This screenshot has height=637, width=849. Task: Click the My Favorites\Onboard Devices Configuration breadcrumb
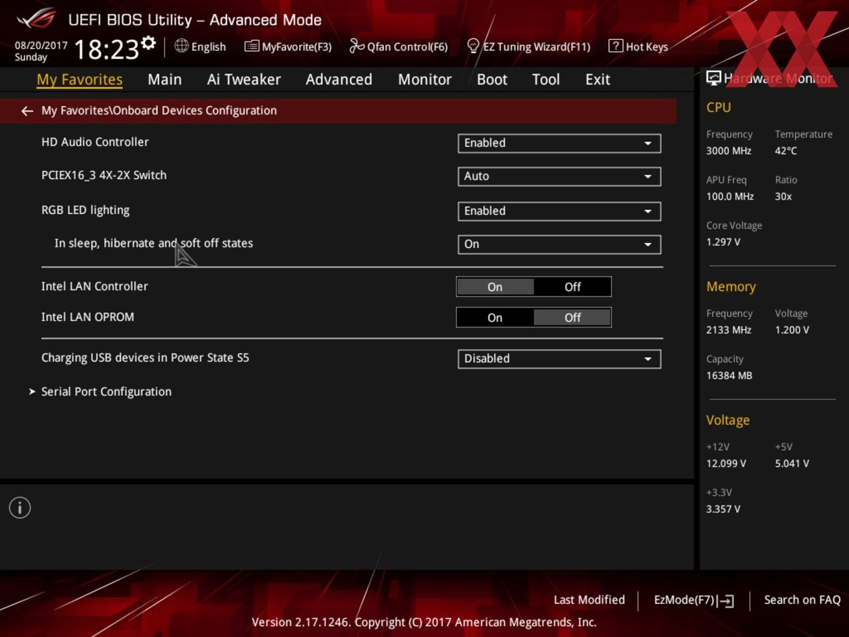[x=159, y=111]
